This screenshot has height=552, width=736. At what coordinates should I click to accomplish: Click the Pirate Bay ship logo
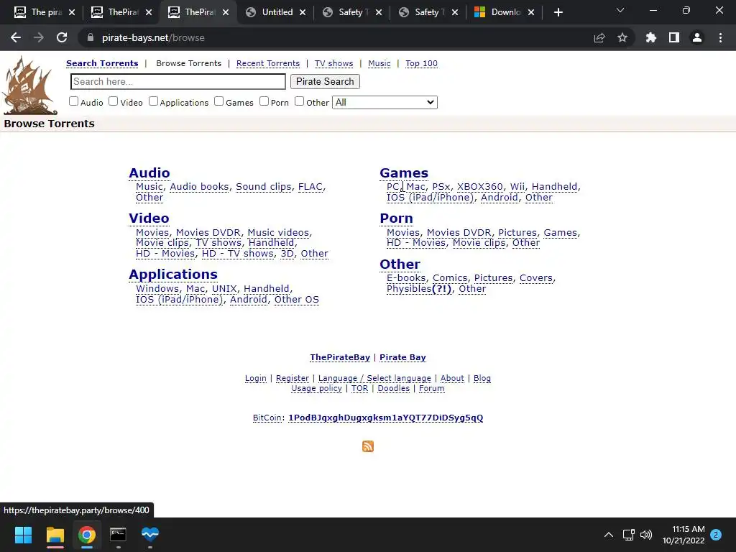tap(30, 86)
